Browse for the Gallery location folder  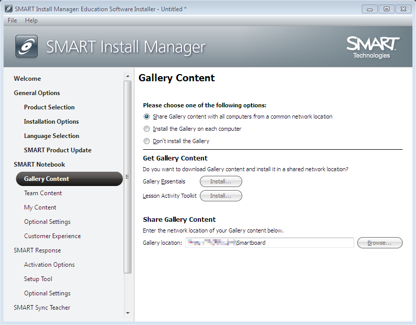380,243
